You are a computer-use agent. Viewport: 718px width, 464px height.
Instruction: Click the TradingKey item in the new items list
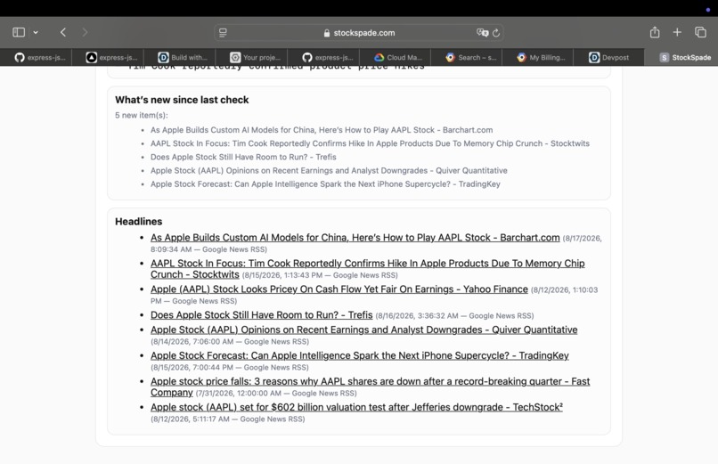tap(325, 184)
